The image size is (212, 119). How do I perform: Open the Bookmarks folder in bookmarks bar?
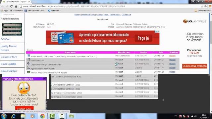tap(16, 11)
